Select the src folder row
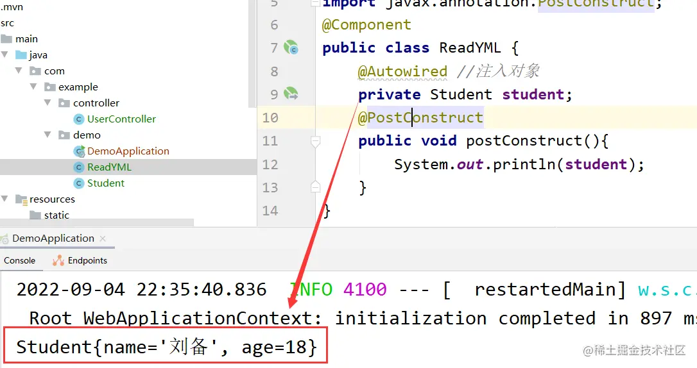 [x=128, y=23]
